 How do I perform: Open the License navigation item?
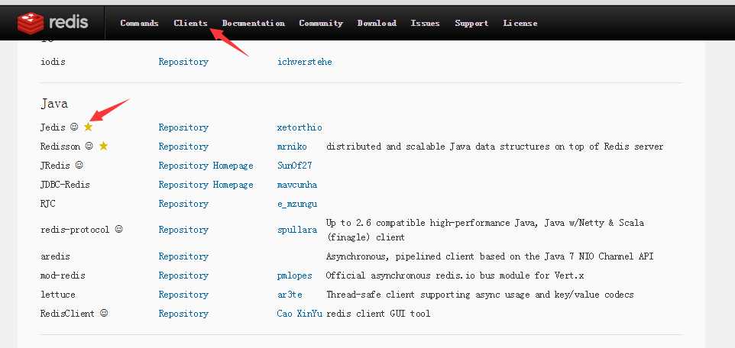point(520,23)
